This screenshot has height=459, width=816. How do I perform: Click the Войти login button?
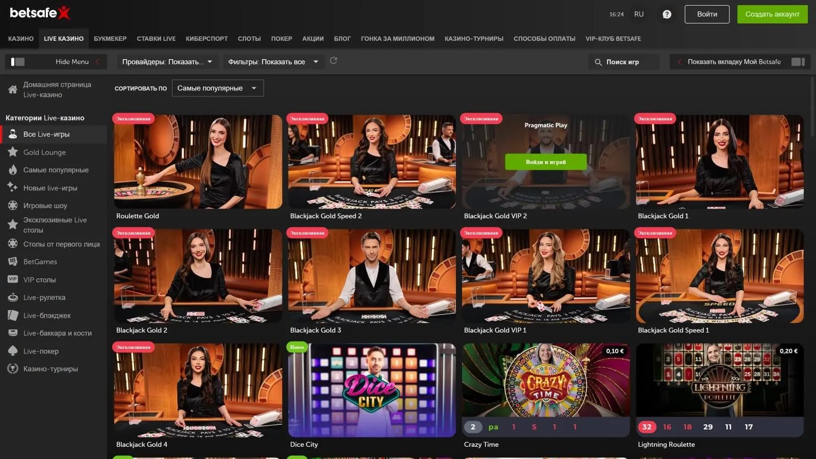pyautogui.click(x=707, y=14)
